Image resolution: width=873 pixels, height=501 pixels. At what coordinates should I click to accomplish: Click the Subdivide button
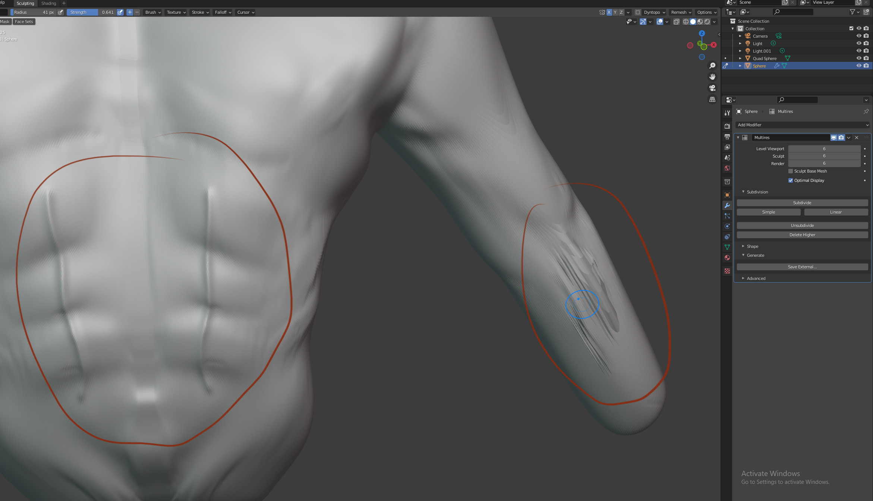click(802, 203)
